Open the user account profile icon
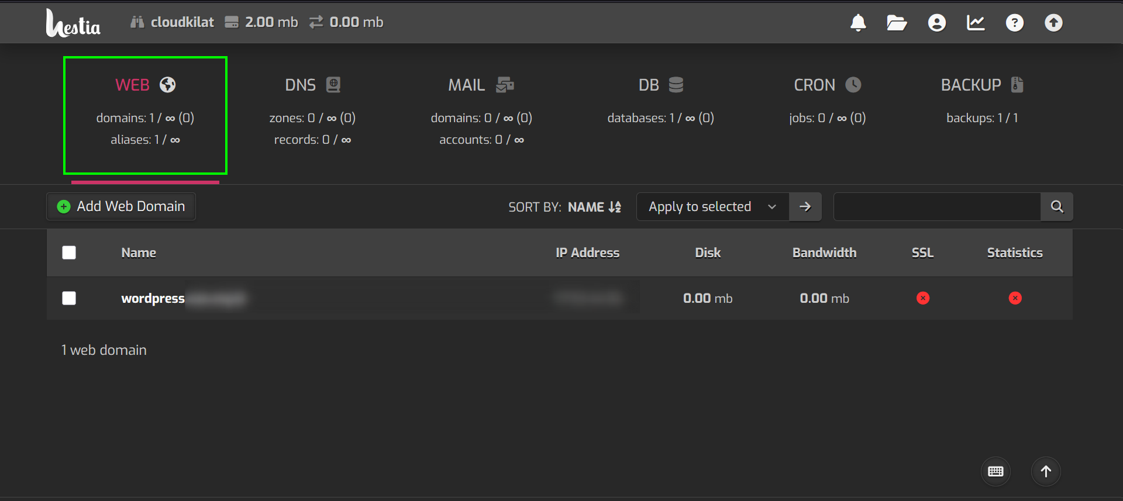Viewport: 1123px width, 501px height. tap(936, 23)
